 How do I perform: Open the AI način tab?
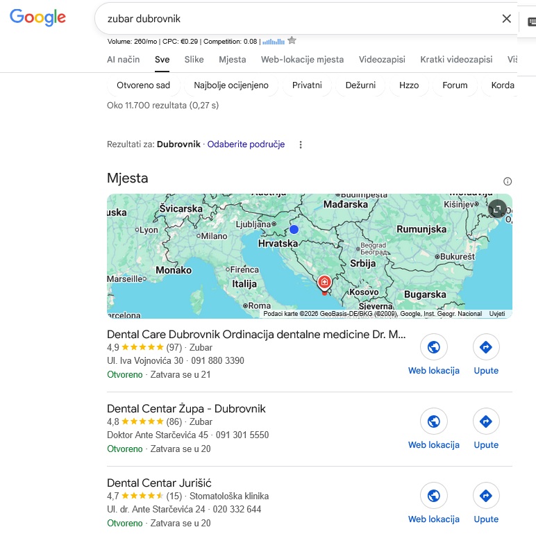click(x=123, y=60)
